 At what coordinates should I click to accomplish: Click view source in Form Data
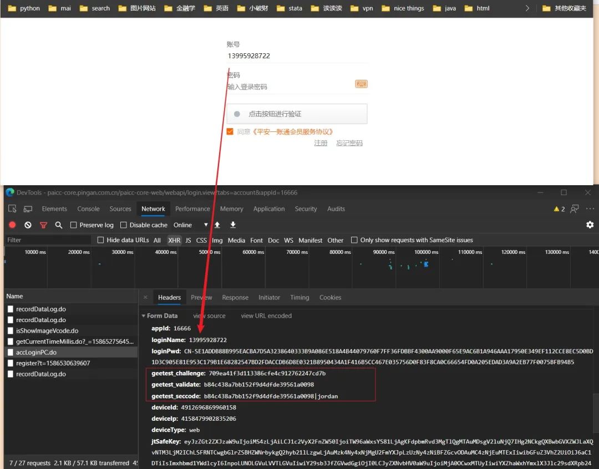(x=209, y=315)
